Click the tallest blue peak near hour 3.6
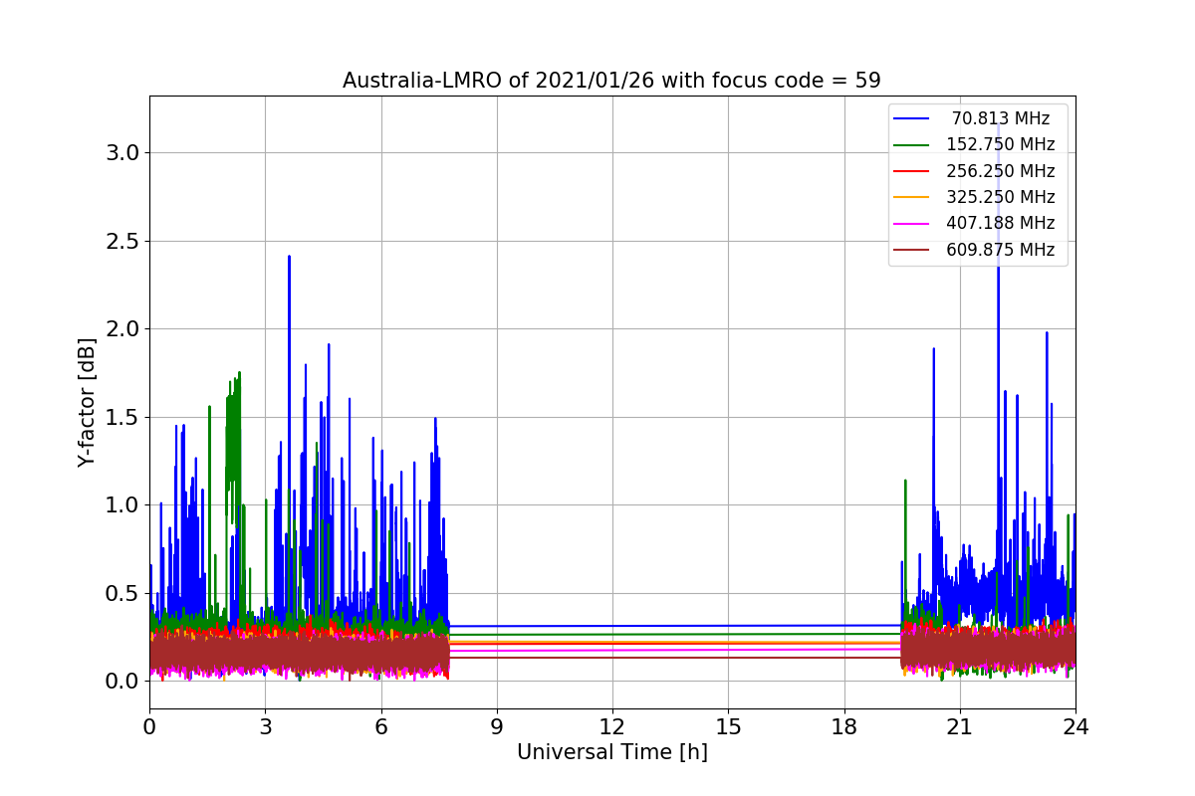The width and height of the screenshot is (1195, 796). point(289,258)
